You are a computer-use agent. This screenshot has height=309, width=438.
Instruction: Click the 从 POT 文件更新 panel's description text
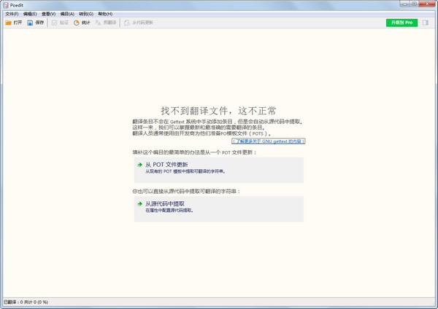click(185, 171)
